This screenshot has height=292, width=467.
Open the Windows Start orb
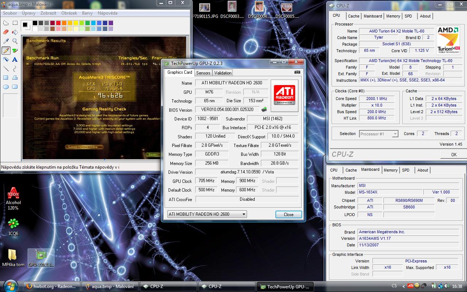pos(10,285)
